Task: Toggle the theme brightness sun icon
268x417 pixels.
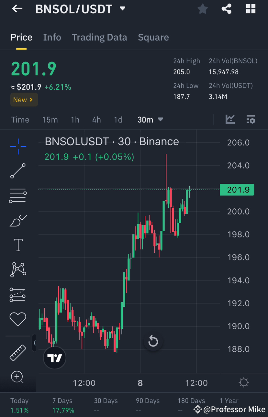Action: tap(244, 382)
